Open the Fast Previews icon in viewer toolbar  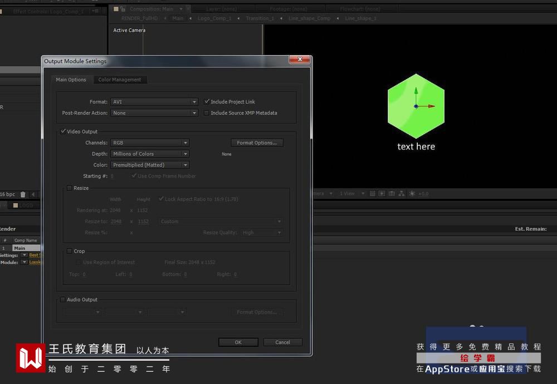coord(382,194)
